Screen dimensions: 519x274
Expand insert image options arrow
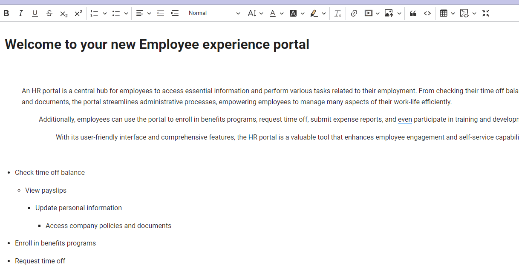click(x=399, y=13)
